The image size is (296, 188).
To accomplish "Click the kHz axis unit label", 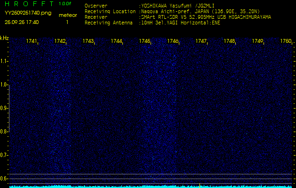I will click(4, 38).
